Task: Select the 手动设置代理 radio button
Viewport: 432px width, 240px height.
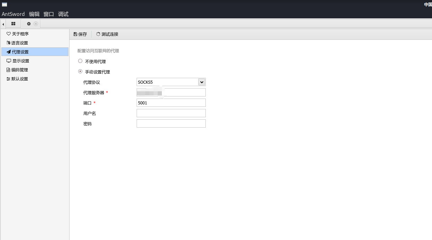Action: pyautogui.click(x=80, y=72)
